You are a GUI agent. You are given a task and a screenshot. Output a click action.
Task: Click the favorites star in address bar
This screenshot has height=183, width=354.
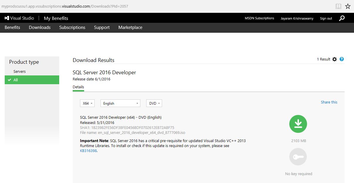click(x=348, y=6)
